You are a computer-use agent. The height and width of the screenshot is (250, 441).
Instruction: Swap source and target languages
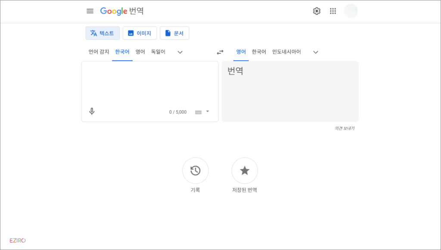220,52
